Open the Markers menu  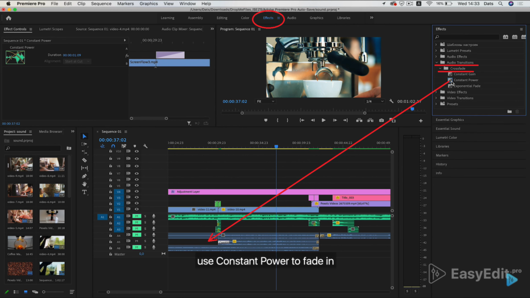coord(125,4)
